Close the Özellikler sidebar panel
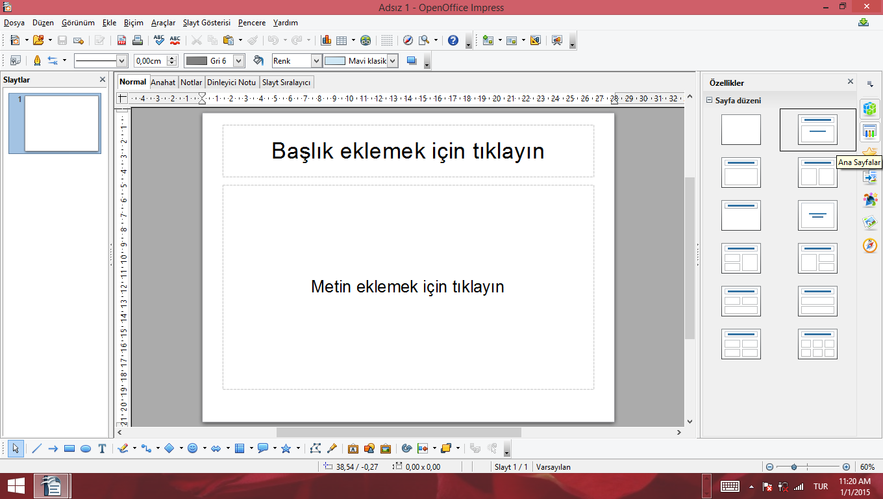Screen dimensions: 883x499 pyautogui.click(x=851, y=82)
